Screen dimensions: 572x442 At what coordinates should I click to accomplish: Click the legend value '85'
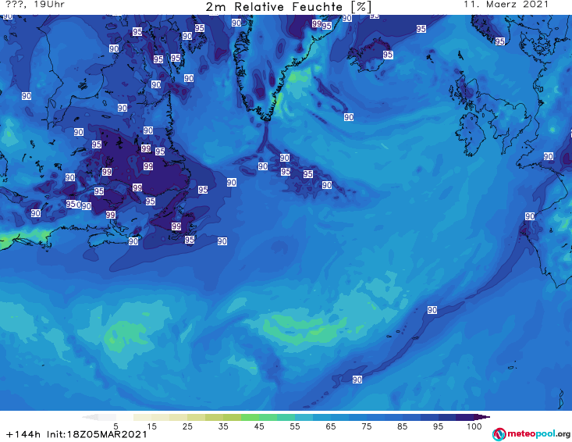(x=402, y=426)
